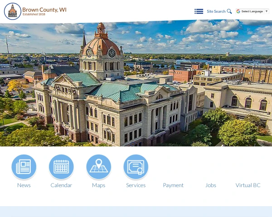The width and height of the screenshot is (272, 217).
Task: Click the Brown County, WI title
Action: [44, 9]
